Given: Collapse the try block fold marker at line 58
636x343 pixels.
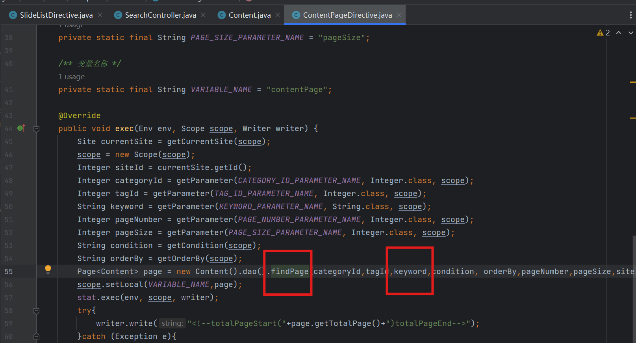Looking at the screenshot, I should 36,311.
